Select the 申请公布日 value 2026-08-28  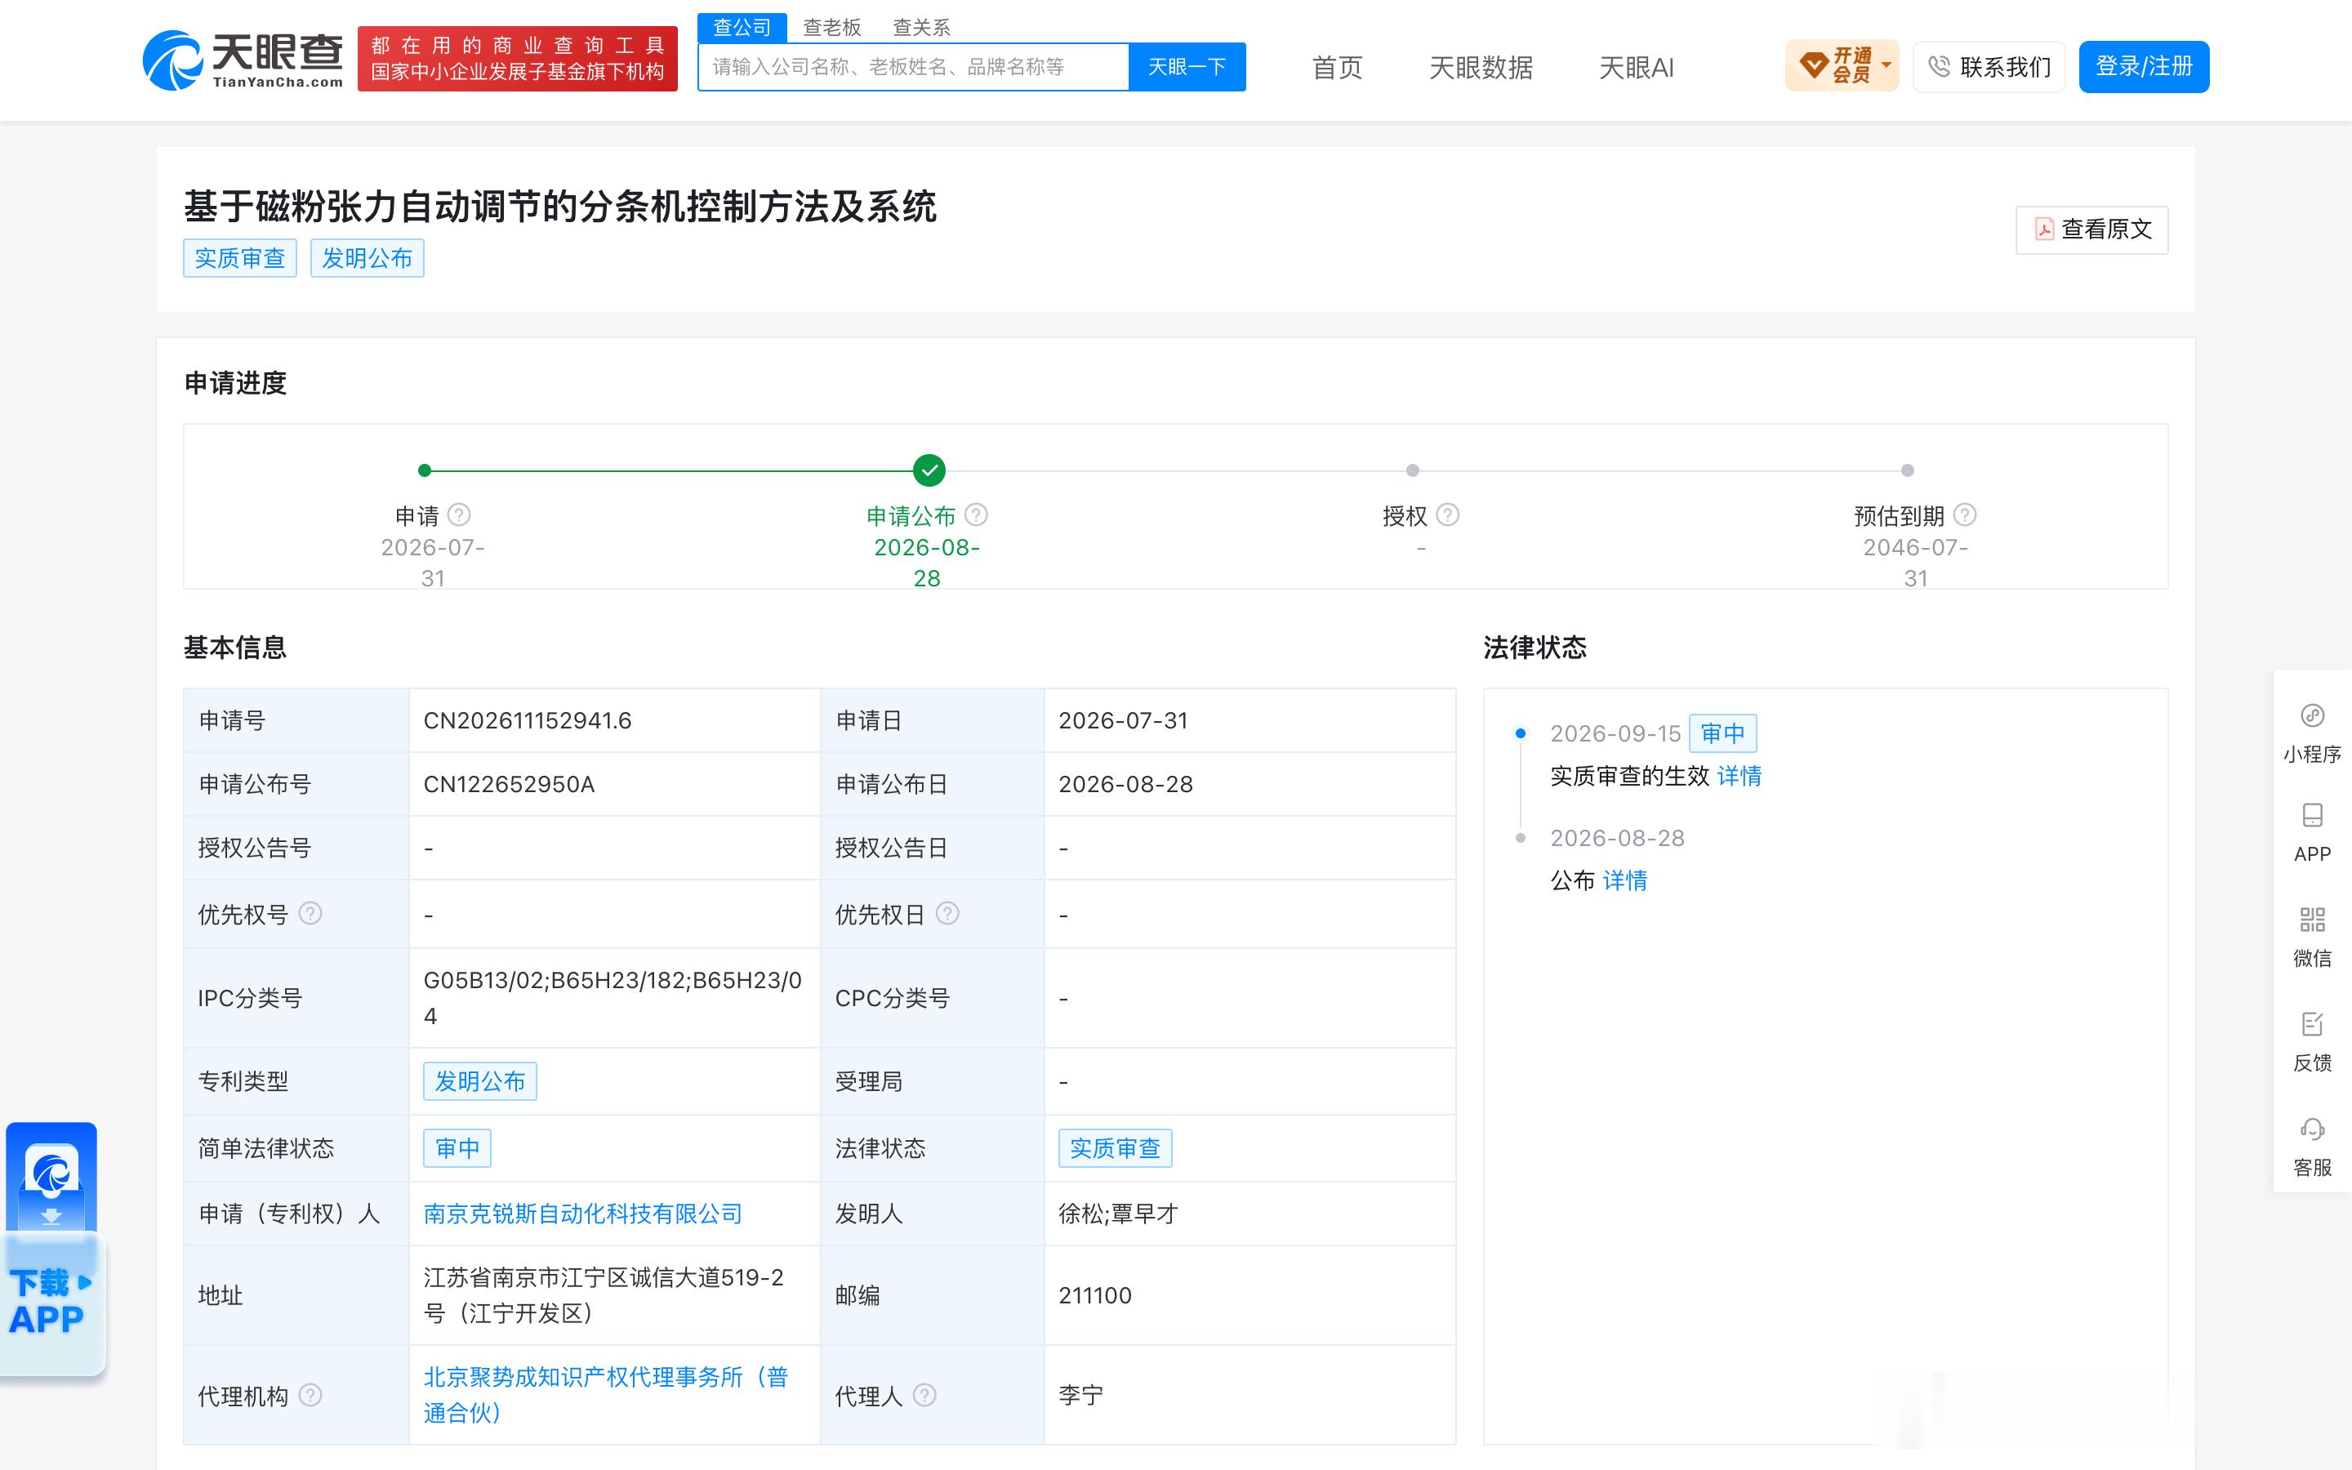1125,784
